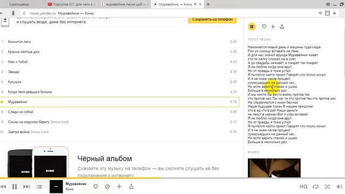Click the Yandex 'Я' logo button

click(x=13, y=13)
